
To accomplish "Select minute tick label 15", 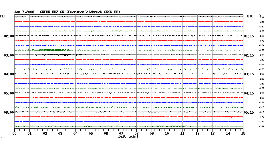I will tap(243, 134).
